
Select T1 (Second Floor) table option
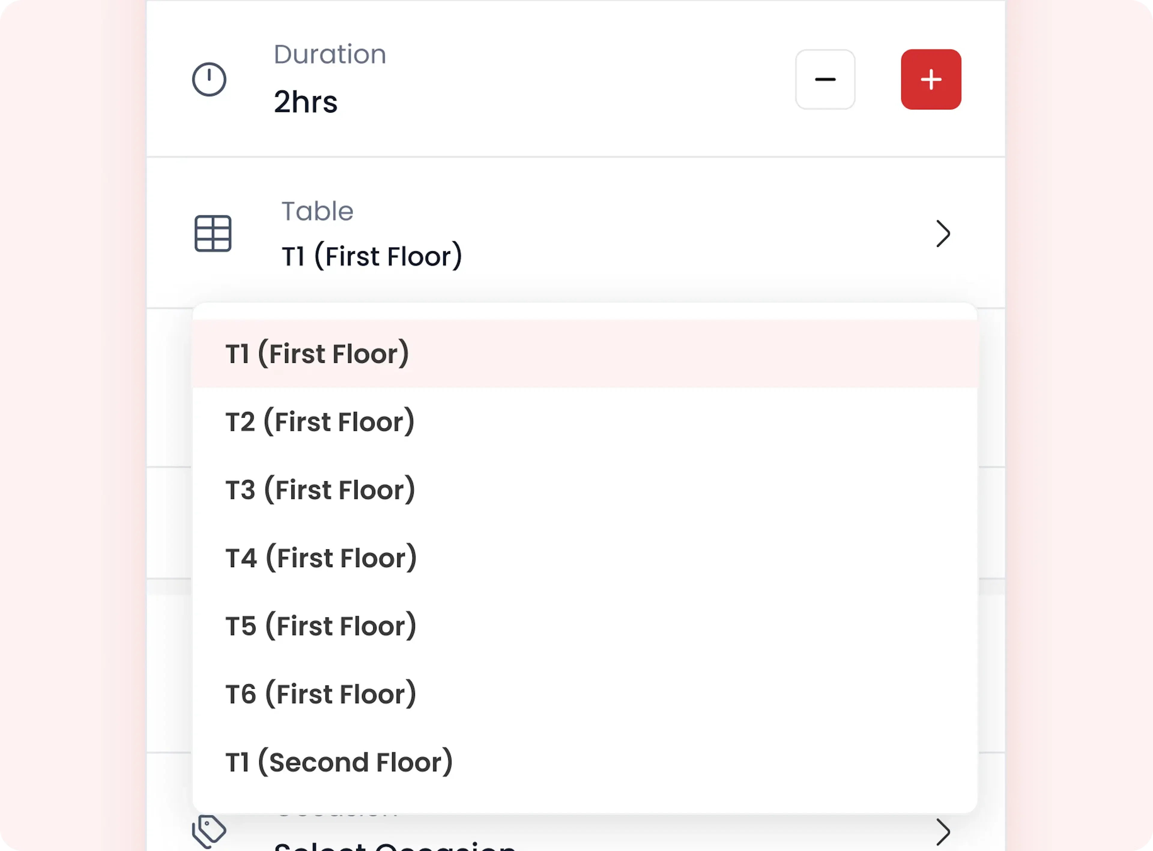coord(339,762)
